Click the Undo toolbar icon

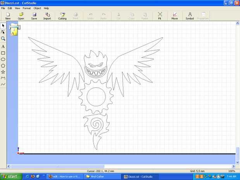[x=90, y=16]
